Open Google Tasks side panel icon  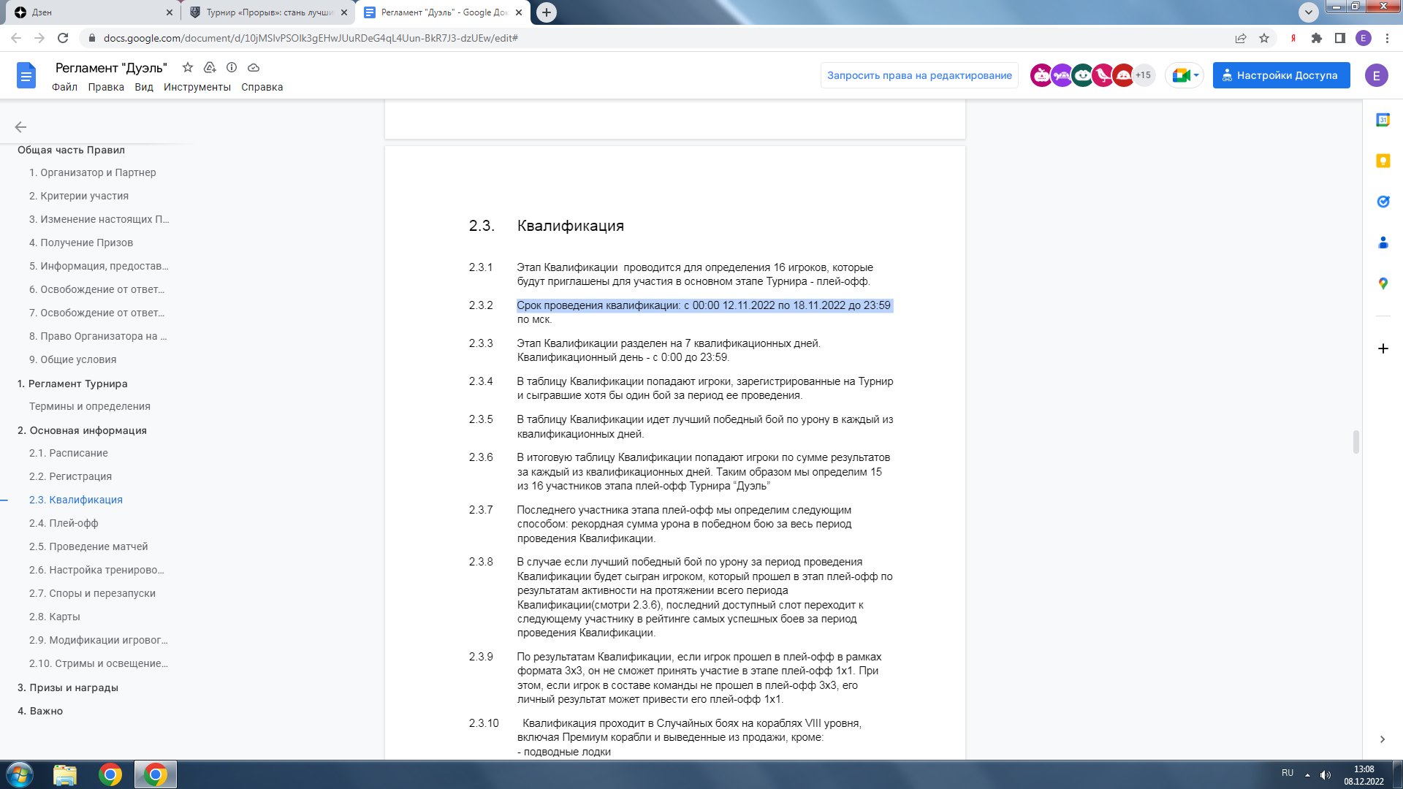[1383, 202]
